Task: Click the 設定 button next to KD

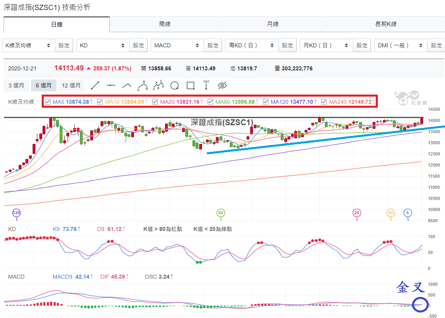Action: [138, 45]
